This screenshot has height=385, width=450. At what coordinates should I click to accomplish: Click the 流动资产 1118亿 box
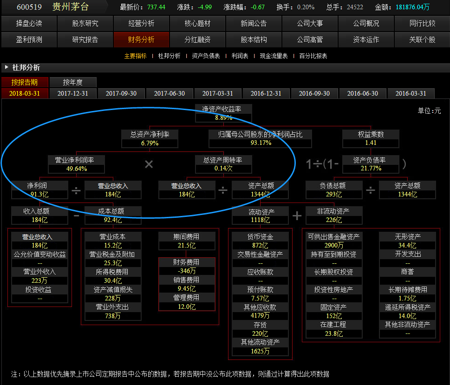click(261, 215)
